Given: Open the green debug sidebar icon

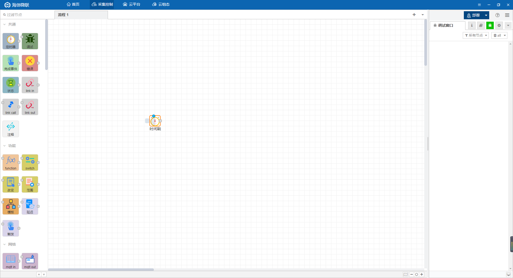Looking at the screenshot, I should pos(490,25).
